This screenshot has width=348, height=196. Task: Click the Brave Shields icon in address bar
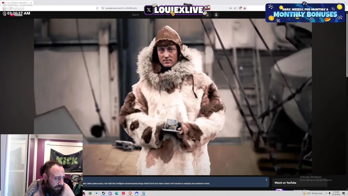240,8
